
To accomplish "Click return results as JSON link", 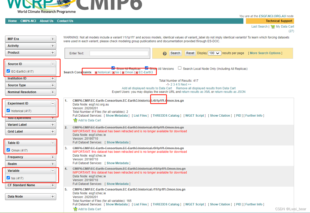I will [230, 92].
